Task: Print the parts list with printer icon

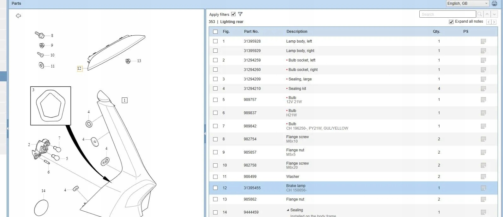Action: (494, 3)
